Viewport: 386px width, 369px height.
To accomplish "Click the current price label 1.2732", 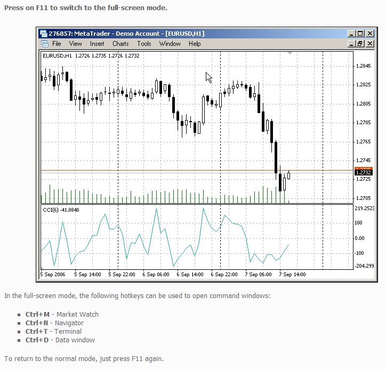I will pos(364,173).
